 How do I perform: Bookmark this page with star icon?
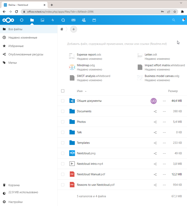[x=175, y=12]
